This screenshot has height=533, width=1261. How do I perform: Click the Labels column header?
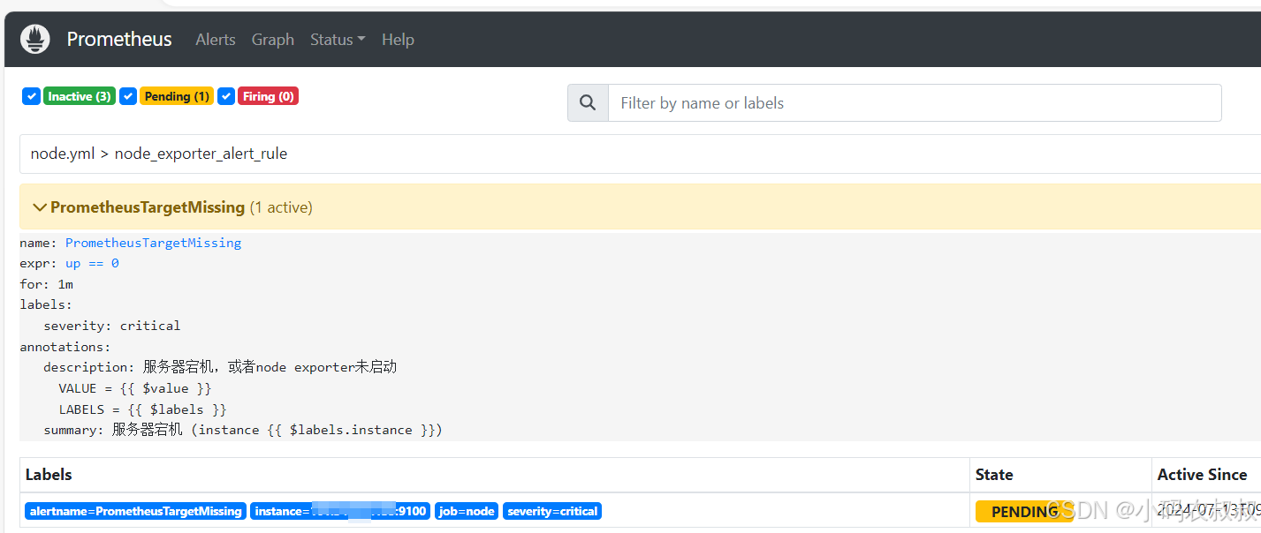click(49, 475)
